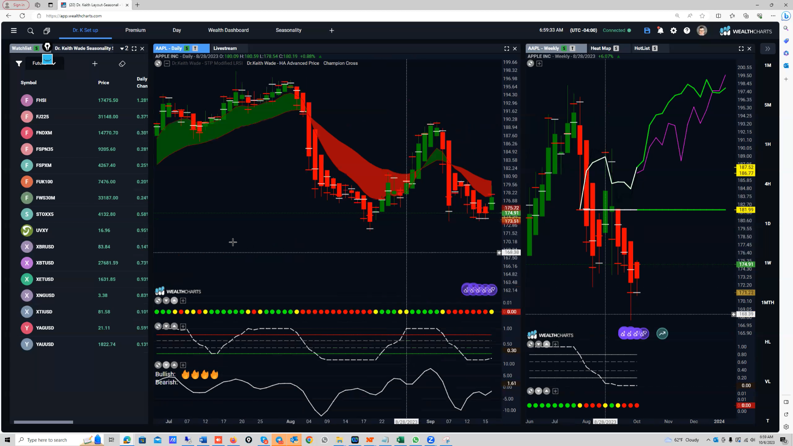Screen dimensions: 793x446
Task: Select the 1MTH timeframe button
Action: [x=768, y=303]
